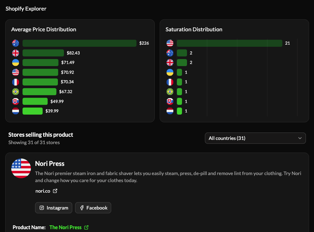Click the Ukraine flag in Saturation Distribution
The image size is (314, 232).
170,72
